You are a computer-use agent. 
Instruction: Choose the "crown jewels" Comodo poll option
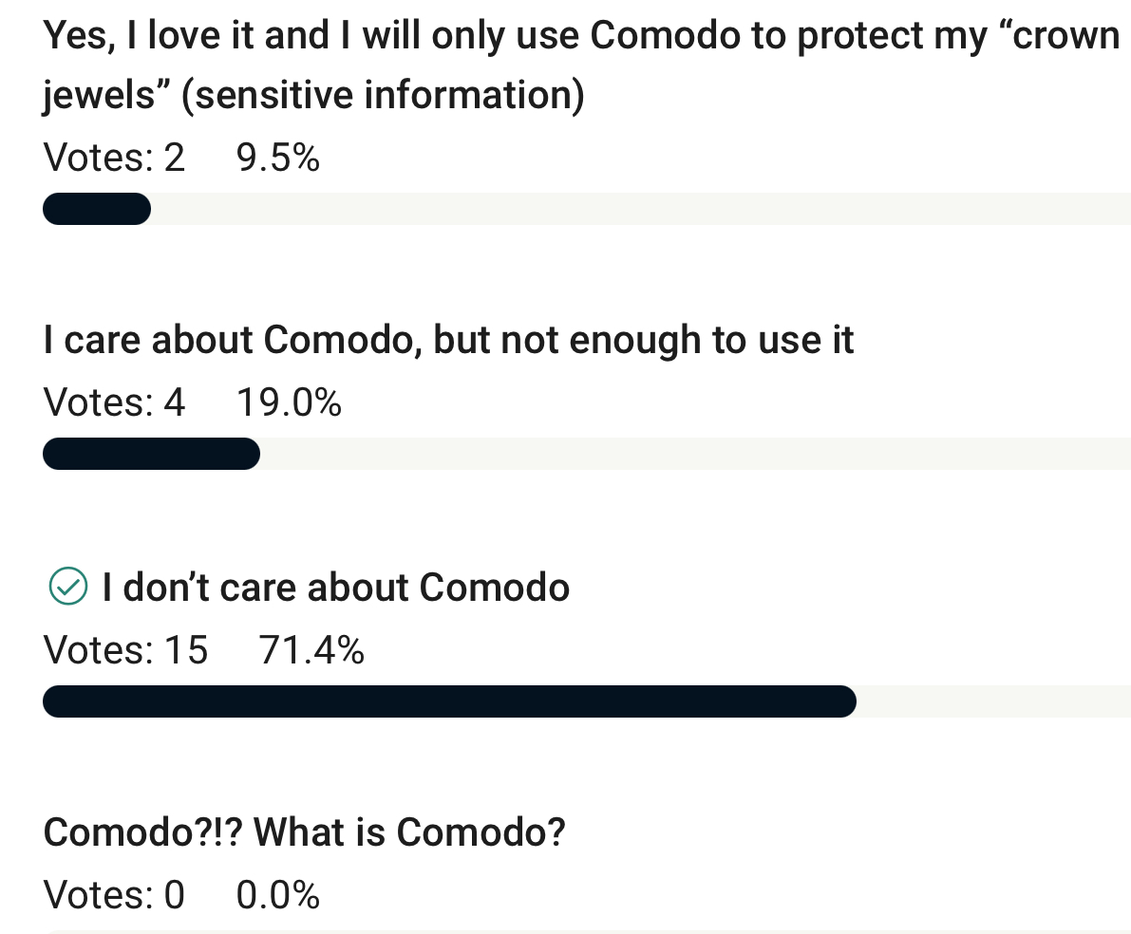[x=581, y=37]
